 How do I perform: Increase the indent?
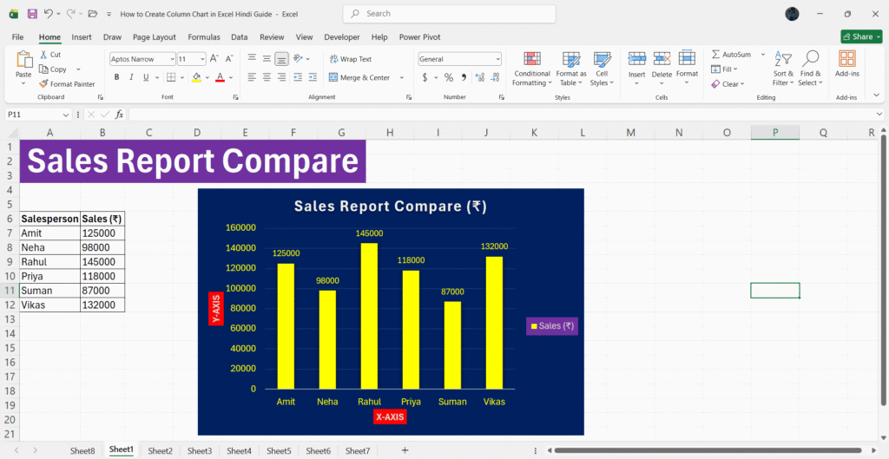(313, 77)
